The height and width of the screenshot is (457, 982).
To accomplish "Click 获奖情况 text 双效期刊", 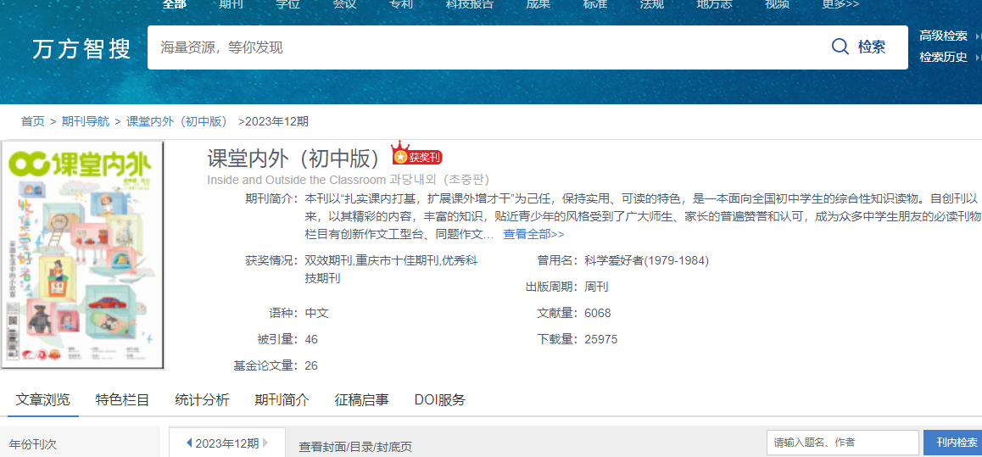I will [x=329, y=260].
